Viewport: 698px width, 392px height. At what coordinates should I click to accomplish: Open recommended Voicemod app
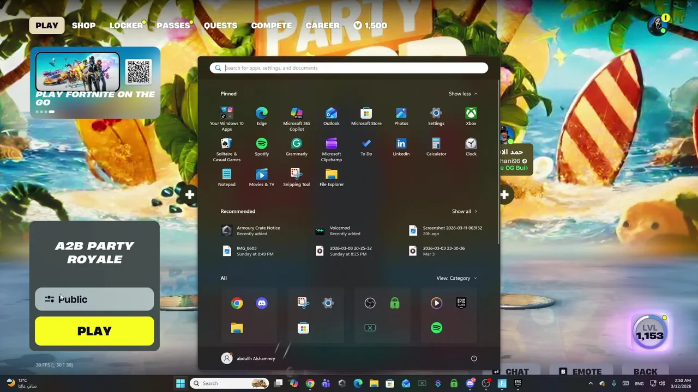[338, 231]
